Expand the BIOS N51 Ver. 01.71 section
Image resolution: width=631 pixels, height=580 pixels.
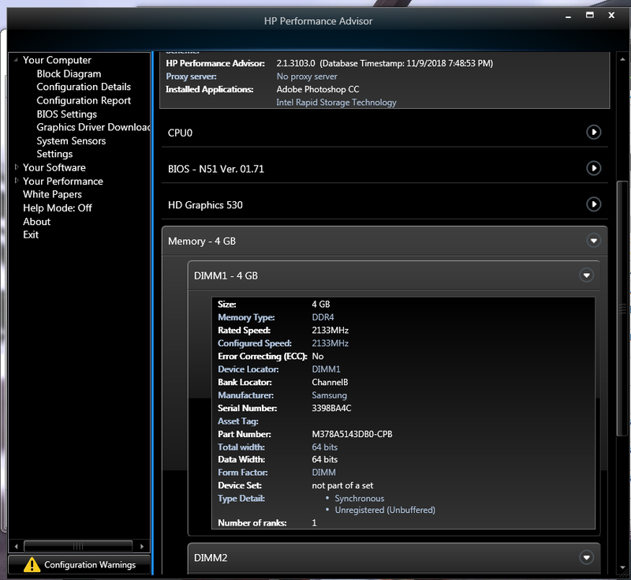point(594,168)
